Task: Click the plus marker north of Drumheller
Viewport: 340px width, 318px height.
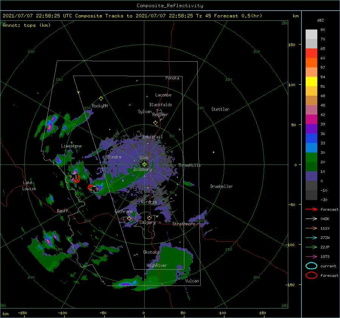Action: pos(213,152)
